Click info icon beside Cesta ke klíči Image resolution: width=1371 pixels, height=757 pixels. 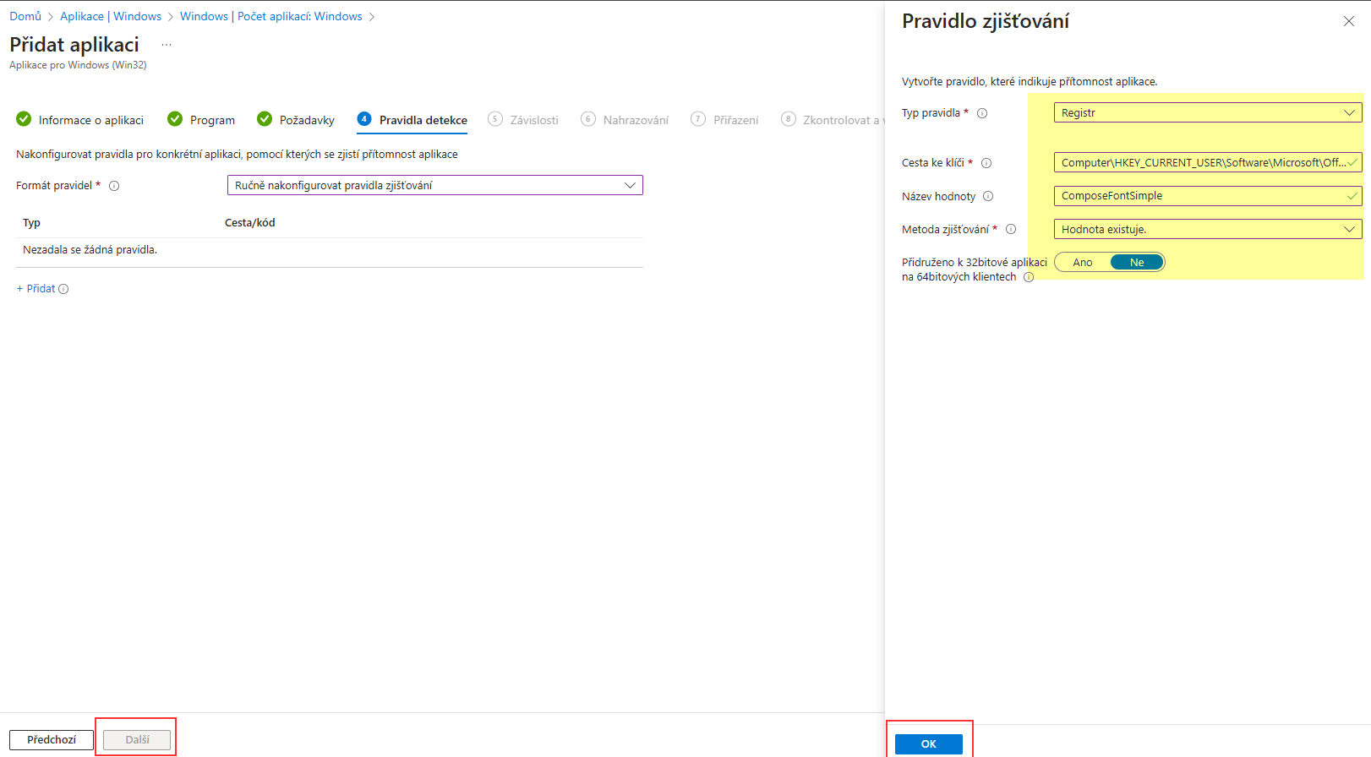click(x=986, y=163)
